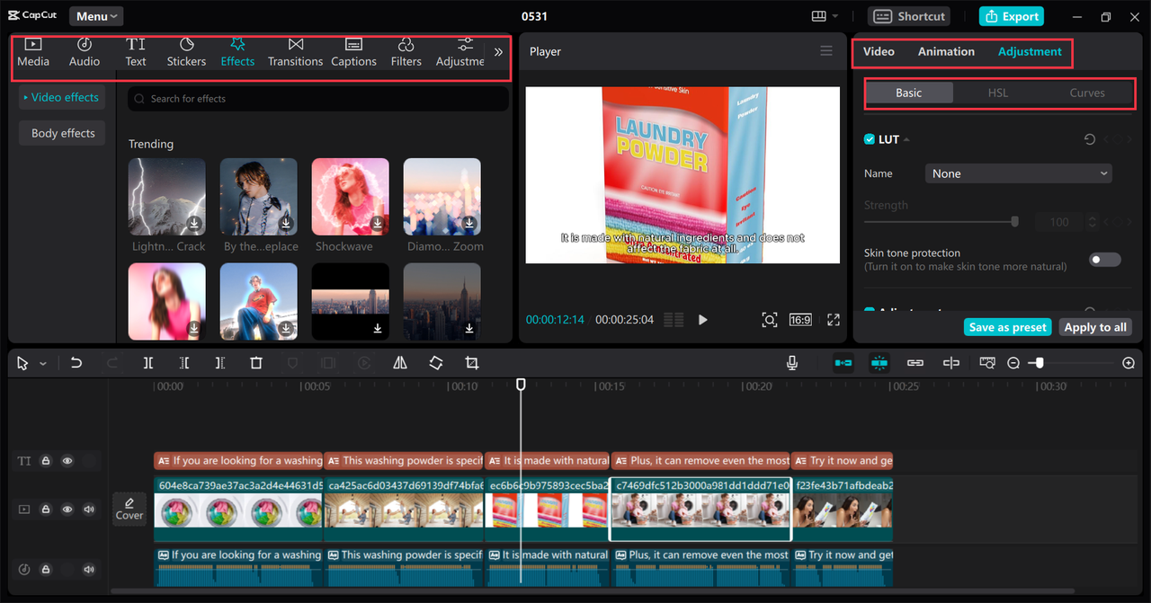
Task: Open the Stickers panel
Action: pos(186,52)
